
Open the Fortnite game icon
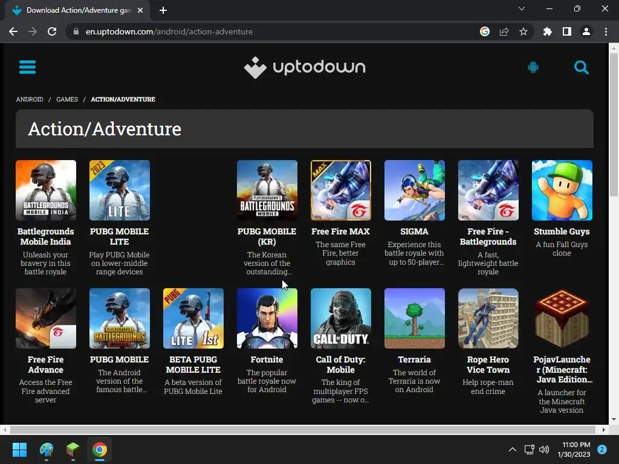point(267,318)
